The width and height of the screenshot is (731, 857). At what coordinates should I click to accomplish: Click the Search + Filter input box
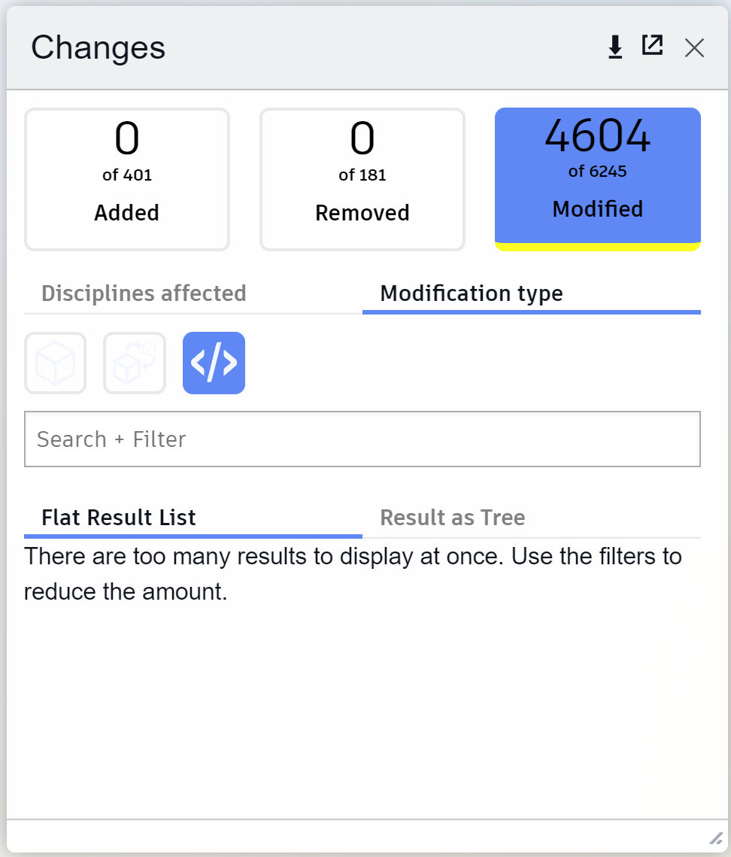(362, 439)
